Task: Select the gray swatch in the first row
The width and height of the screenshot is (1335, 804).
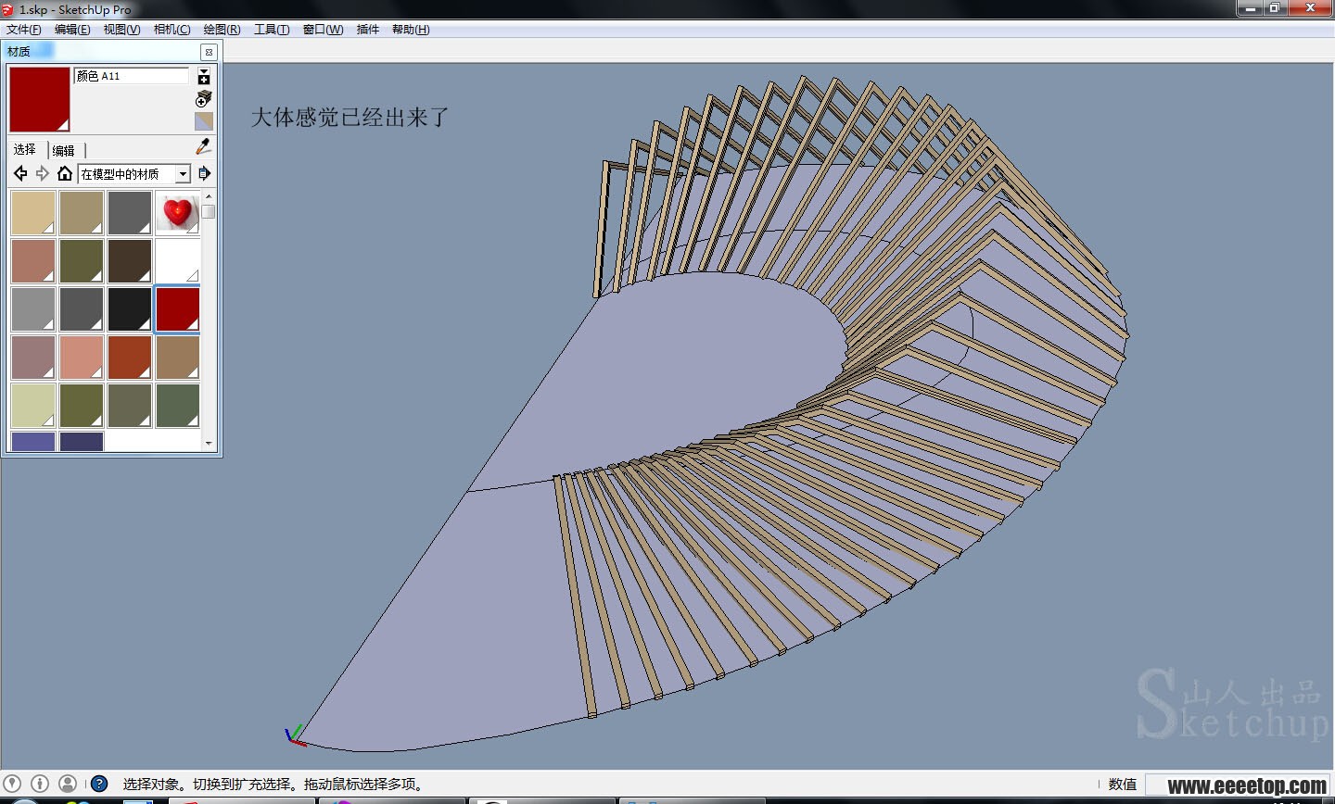Action: (130, 213)
